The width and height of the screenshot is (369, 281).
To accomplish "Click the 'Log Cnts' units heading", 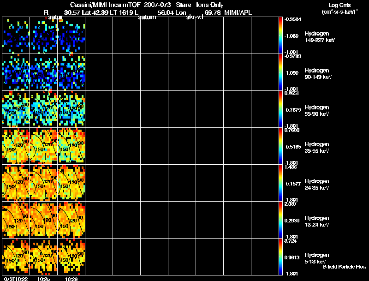I will coord(339,5).
